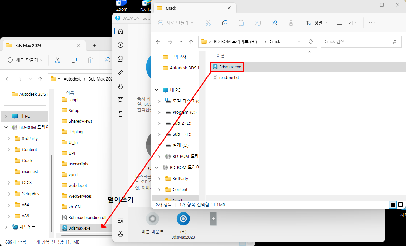
Task: Click Paste icon in 3ds Max 2023 window toolbar
Action: pyautogui.click(x=91, y=60)
